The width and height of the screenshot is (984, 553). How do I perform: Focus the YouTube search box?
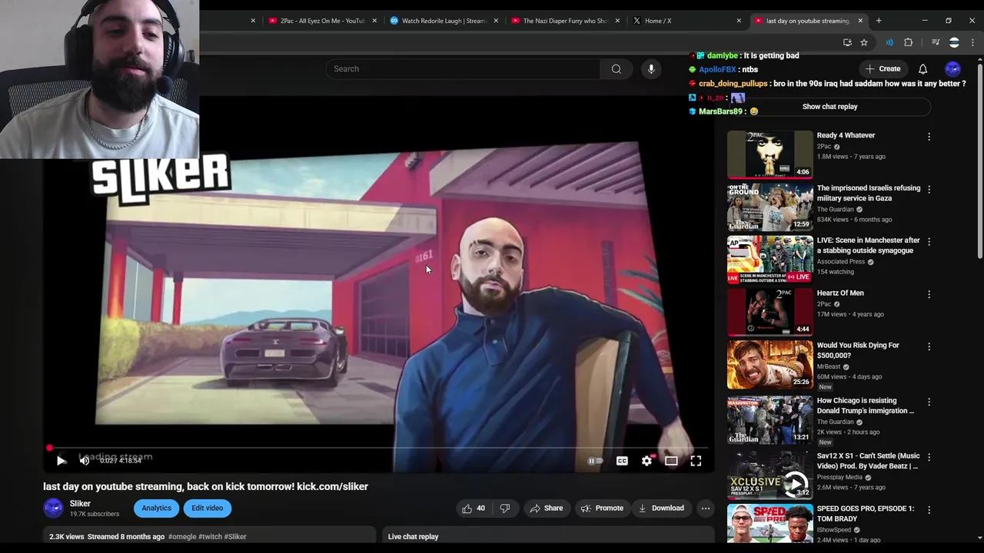coord(464,69)
